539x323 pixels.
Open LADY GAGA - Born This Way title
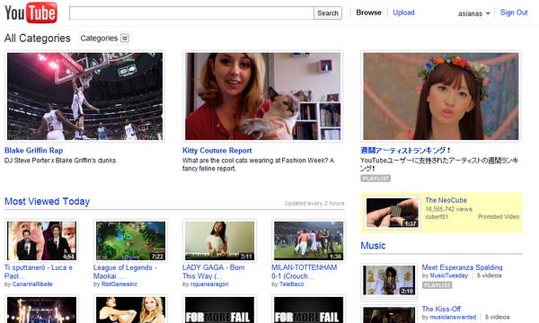[x=214, y=272]
